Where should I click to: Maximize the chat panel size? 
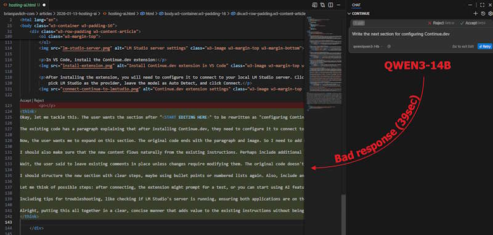click(x=482, y=5)
